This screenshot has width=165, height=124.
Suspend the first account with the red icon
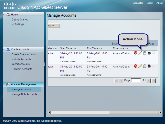[135, 53]
